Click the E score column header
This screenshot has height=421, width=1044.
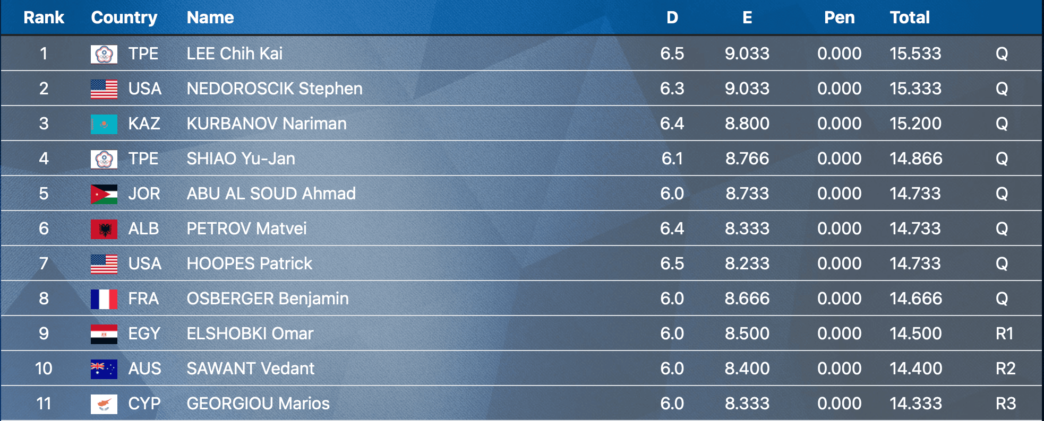point(747,17)
